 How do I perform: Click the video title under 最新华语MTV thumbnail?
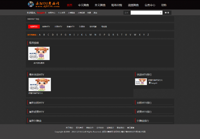[36, 93]
